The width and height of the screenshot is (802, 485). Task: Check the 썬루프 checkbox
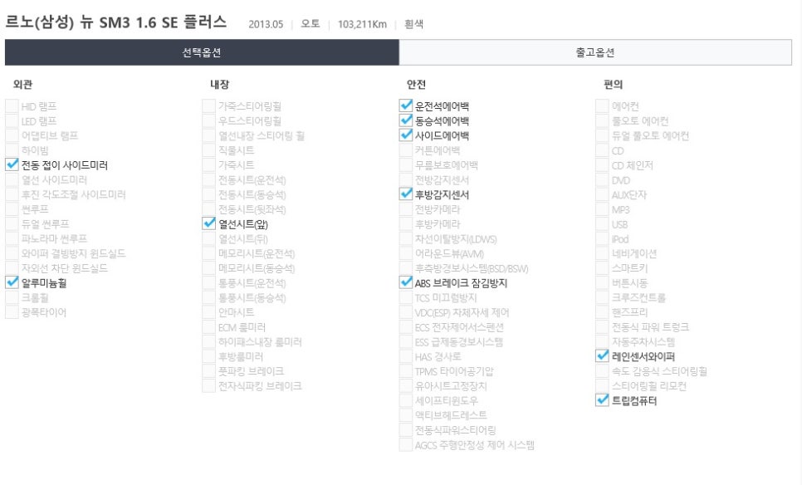(x=12, y=208)
